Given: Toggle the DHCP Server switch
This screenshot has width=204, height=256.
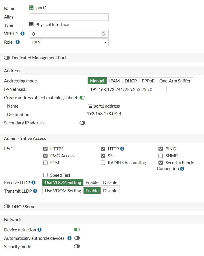Looking at the screenshot, I should click(x=7, y=207).
